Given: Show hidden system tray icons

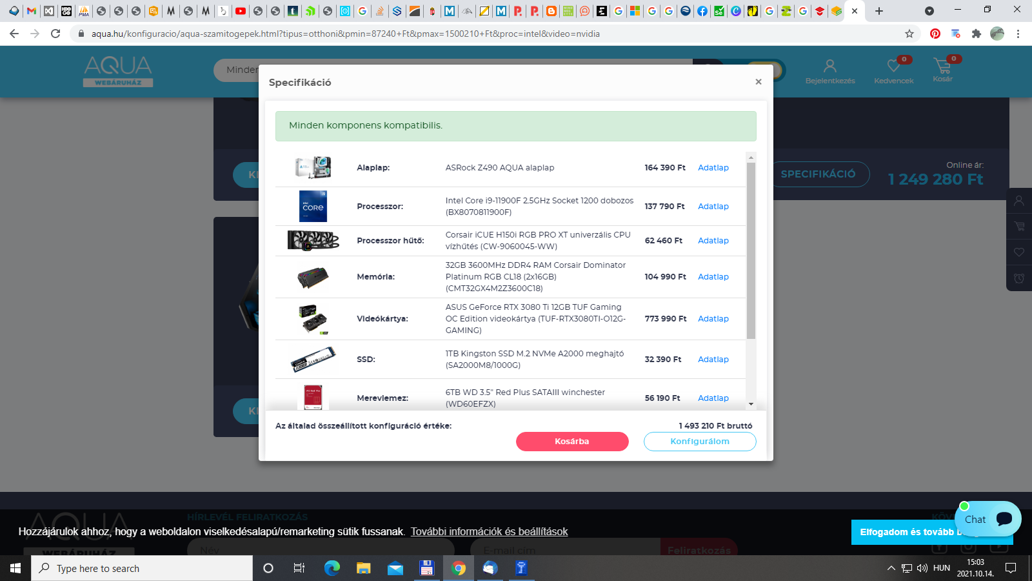Looking at the screenshot, I should pos(891,568).
